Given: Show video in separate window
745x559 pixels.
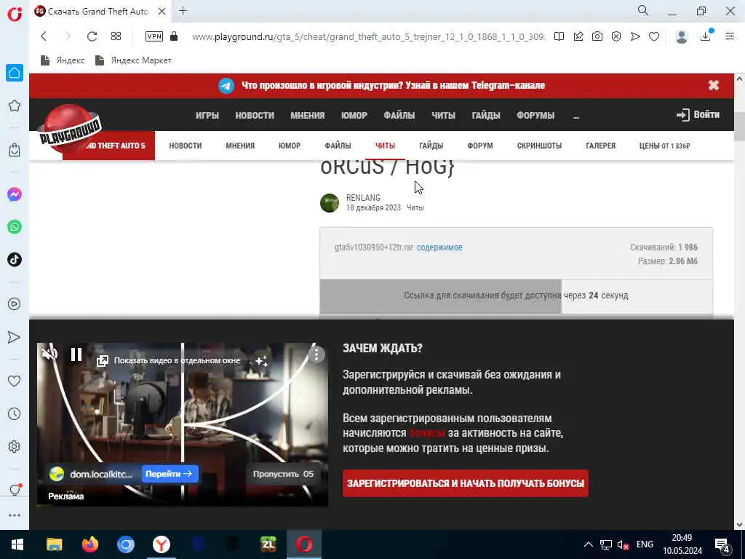Looking at the screenshot, I should (169, 360).
